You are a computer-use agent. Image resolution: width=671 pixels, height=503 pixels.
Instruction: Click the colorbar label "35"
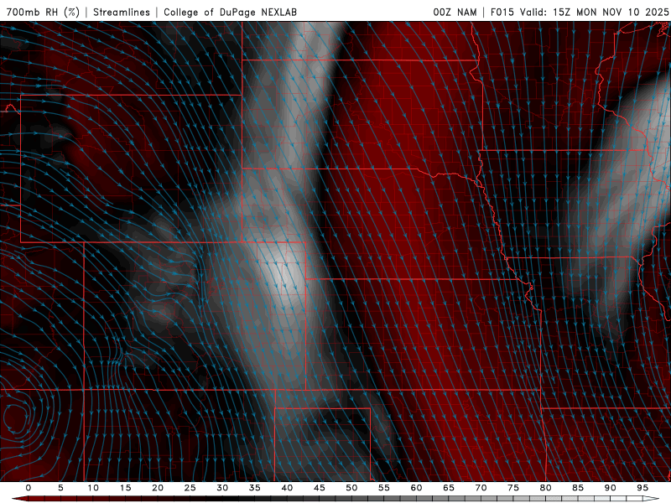tap(255, 488)
